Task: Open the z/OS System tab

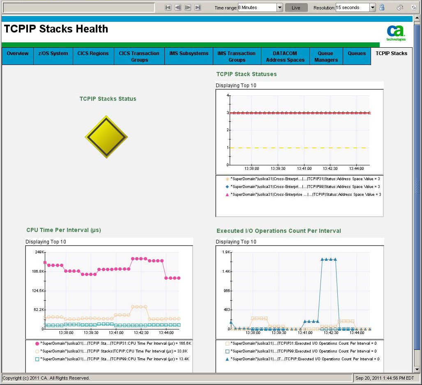Action: (53, 56)
